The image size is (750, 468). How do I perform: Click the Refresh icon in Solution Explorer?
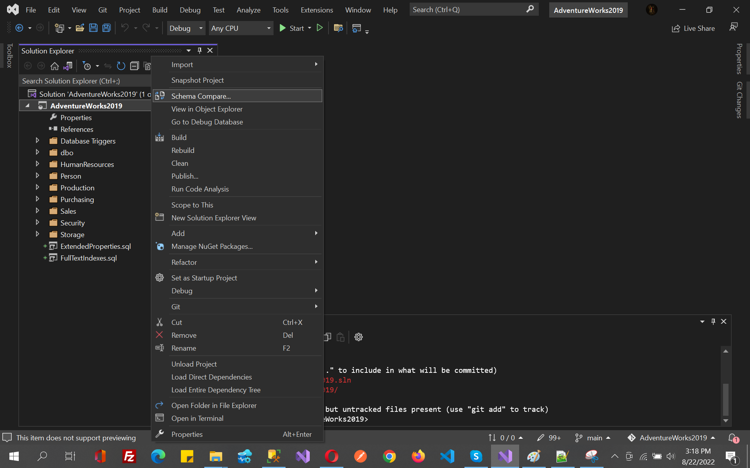(121, 66)
